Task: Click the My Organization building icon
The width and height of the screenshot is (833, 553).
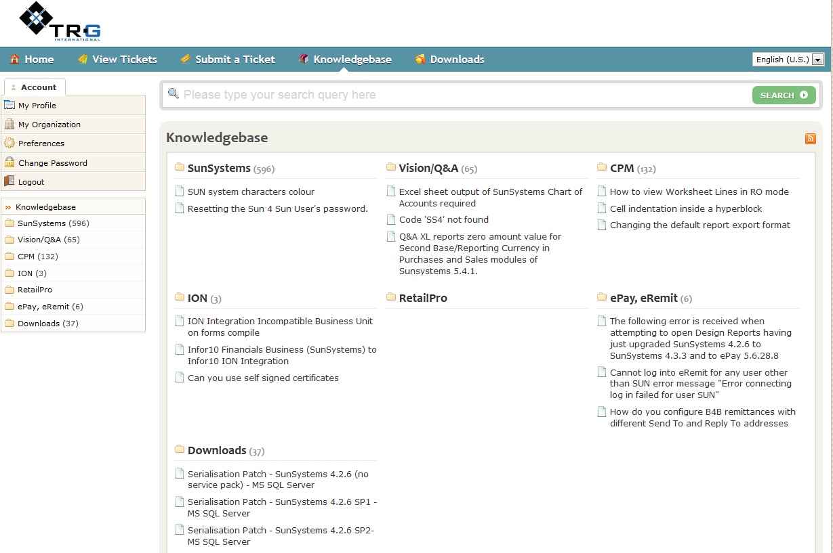Action: click(x=9, y=124)
